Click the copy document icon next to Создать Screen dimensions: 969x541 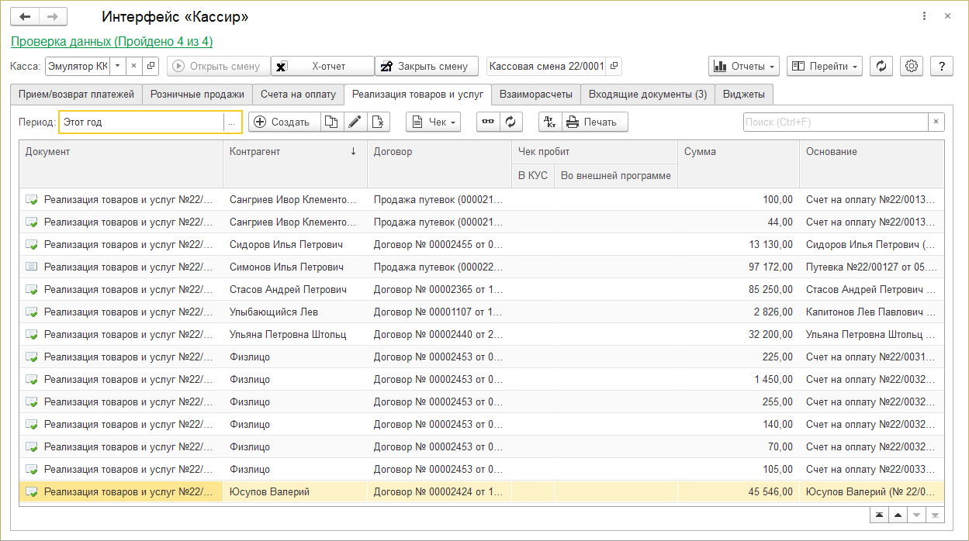[331, 122]
